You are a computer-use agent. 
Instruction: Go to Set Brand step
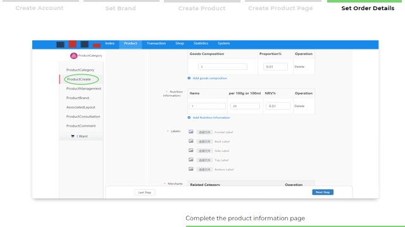click(x=121, y=8)
